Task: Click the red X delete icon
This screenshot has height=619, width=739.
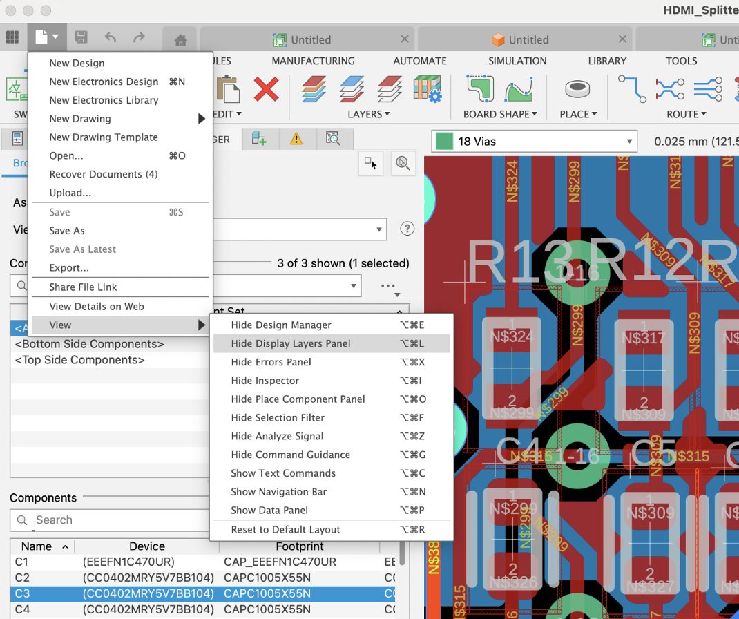Action: 266,89
